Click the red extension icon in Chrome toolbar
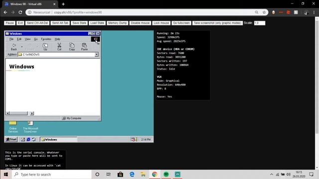Viewport: 319px width, 179px height. pyautogui.click(x=288, y=12)
